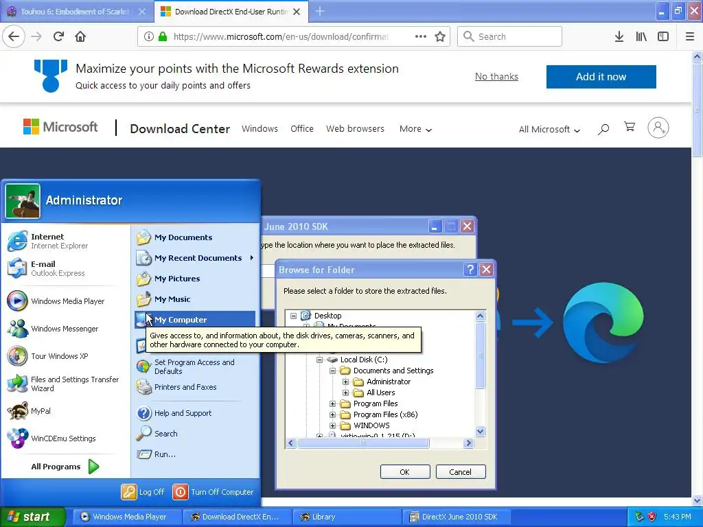Click Browse for Folder help question button
The height and width of the screenshot is (527, 703).
pos(470,269)
